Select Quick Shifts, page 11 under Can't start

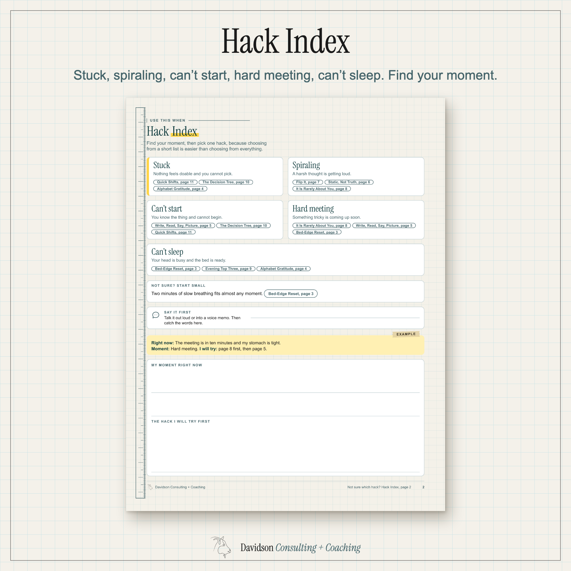(174, 232)
